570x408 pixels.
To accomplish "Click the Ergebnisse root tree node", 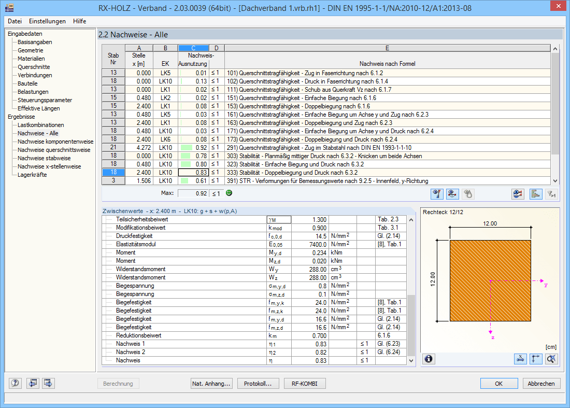I will [x=21, y=117].
